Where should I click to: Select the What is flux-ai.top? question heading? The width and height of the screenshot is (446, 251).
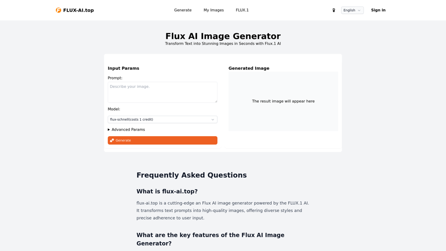coord(167,191)
